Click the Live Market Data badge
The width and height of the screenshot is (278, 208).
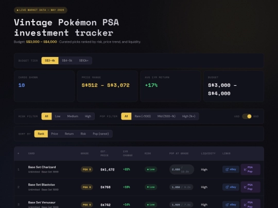[x=41, y=10]
